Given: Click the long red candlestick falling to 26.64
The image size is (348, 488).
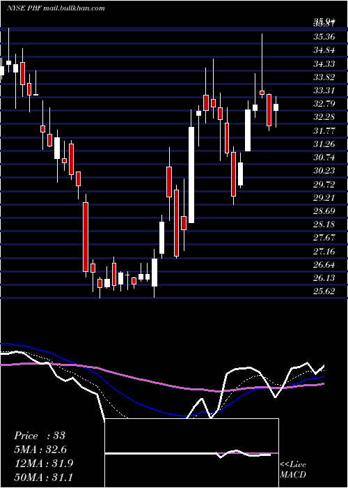Looking at the screenshot, I should pos(86,237).
